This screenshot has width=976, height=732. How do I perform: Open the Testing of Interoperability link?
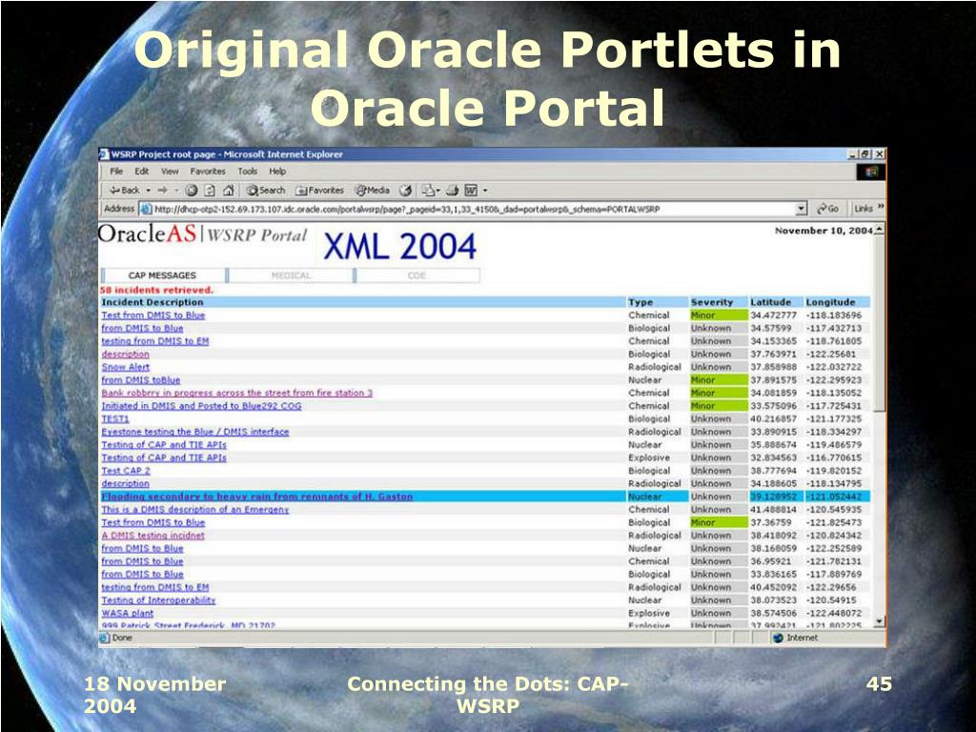click(x=159, y=600)
